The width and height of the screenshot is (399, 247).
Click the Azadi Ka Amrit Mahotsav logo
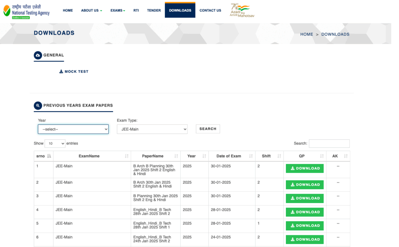click(x=242, y=11)
